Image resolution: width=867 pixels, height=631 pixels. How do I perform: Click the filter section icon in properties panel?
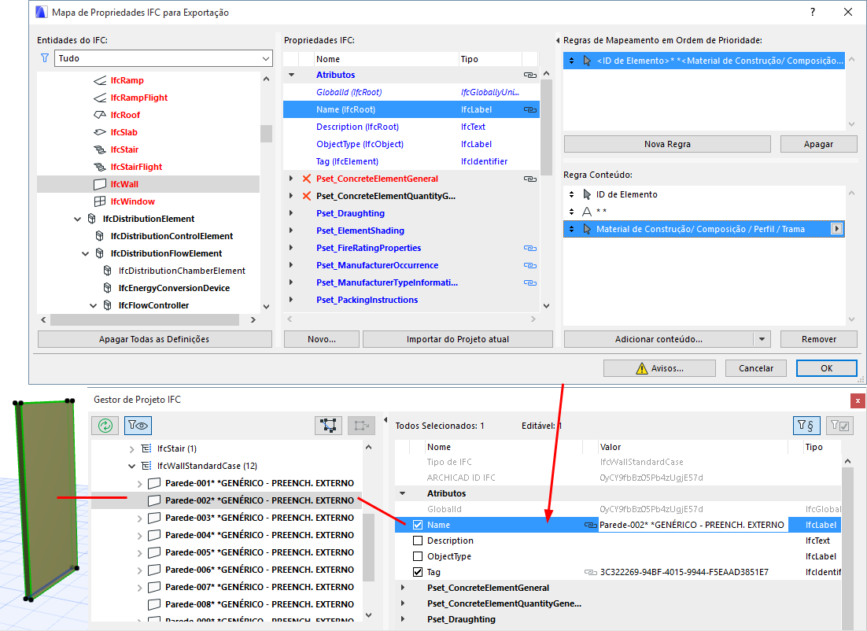[806, 426]
